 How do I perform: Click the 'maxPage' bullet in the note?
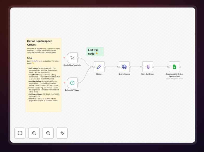(x=43, y=100)
